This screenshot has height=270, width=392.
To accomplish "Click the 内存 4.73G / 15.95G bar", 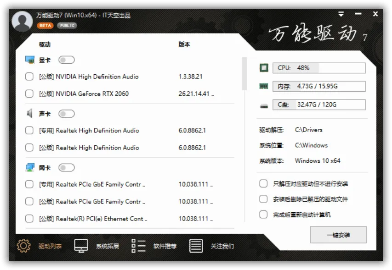I will (x=319, y=86).
